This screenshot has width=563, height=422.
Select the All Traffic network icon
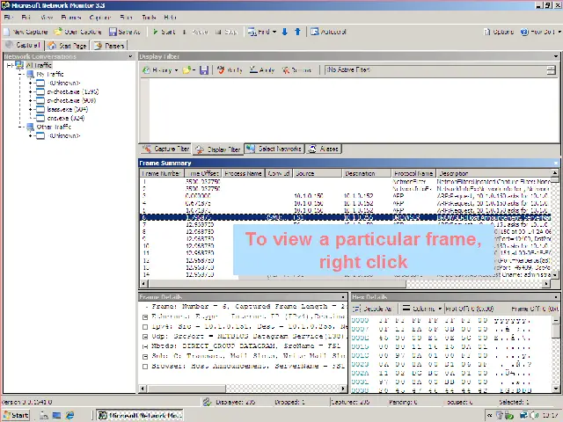click(x=19, y=65)
